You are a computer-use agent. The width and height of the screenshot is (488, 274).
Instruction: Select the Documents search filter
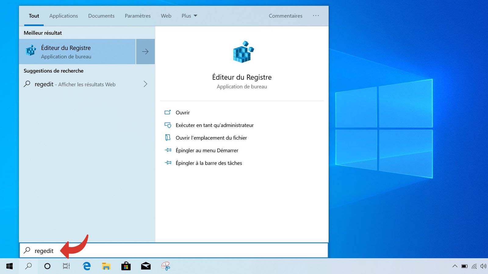click(101, 16)
